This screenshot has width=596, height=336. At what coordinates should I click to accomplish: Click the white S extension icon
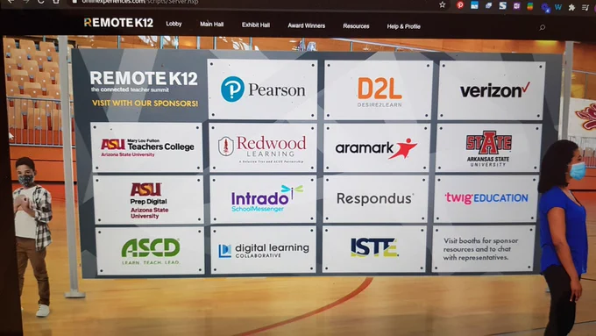coord(502,5)
